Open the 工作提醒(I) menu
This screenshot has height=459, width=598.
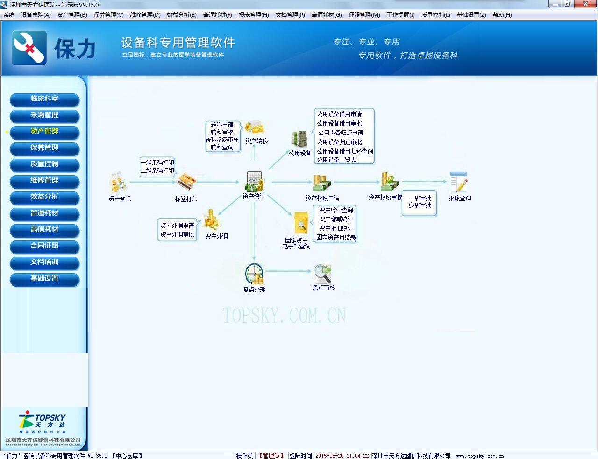401,15
